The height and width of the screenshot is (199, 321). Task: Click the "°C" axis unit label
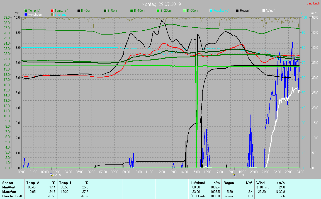pos(7,13)
